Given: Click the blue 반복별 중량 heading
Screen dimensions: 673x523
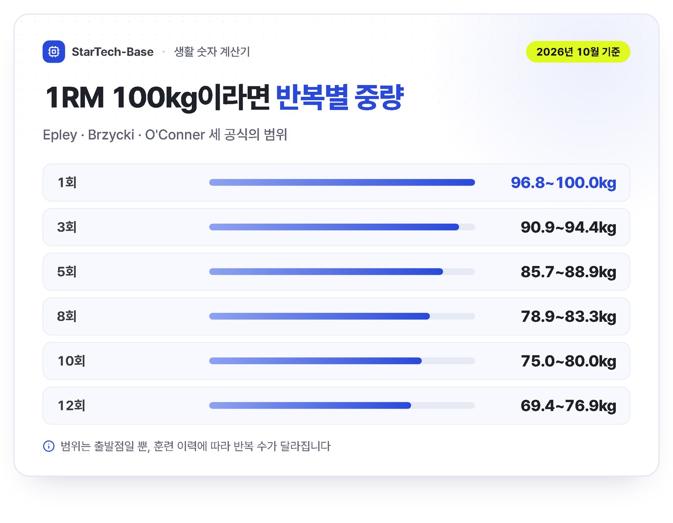Looking at the screenshot, I should (340, 98).
